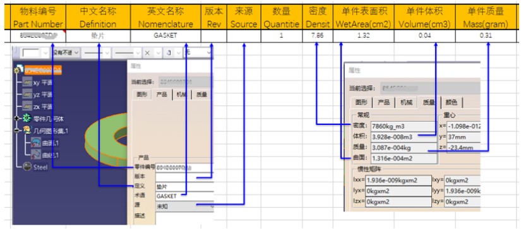Click the 几何图形集.1 geometrical set icon
521x229 pixels.
(x=27, y=131)
